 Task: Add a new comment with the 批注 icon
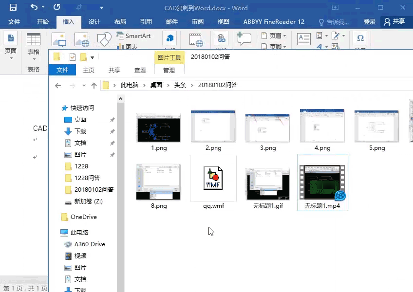(x=244, y=39)
